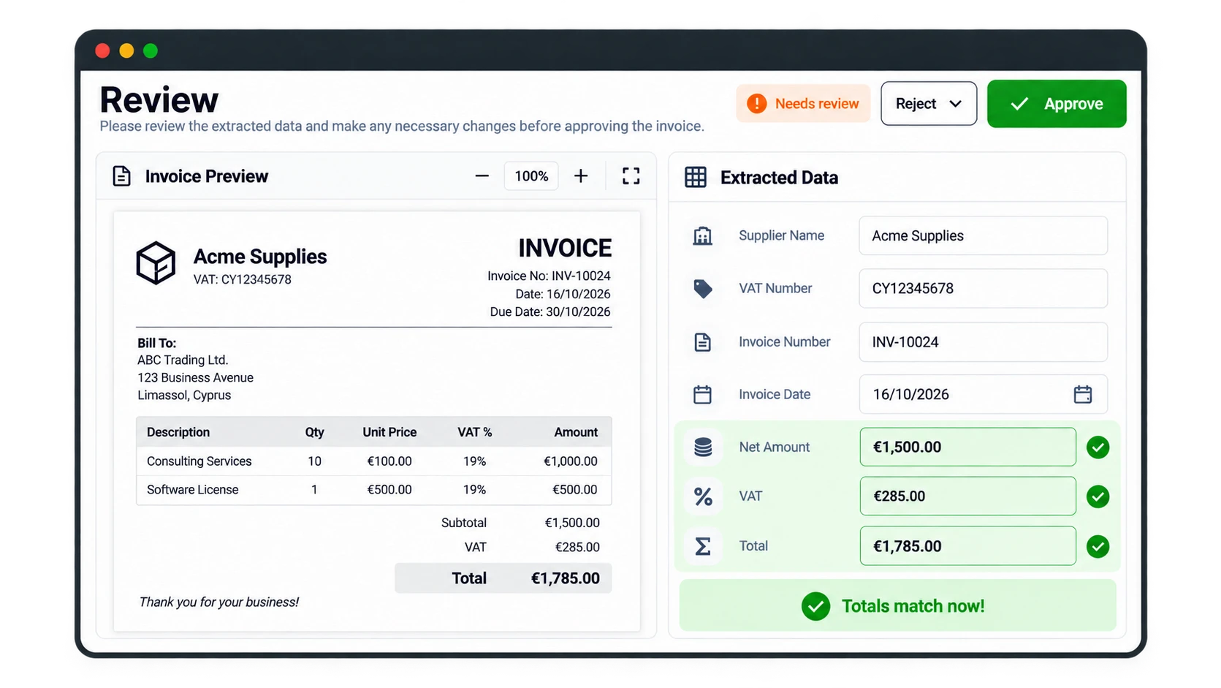Edit the VAT Number field
The image size is (1221, 688).
click(x=983, y=289)
